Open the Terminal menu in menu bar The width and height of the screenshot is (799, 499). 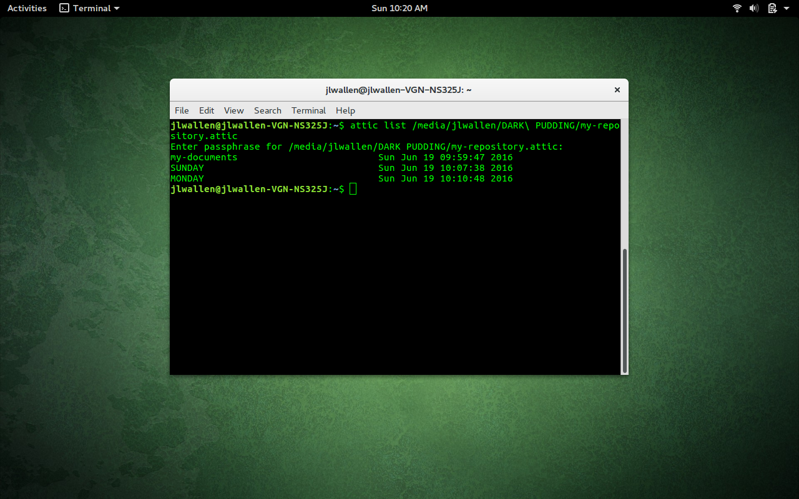(x=308, y=110)
